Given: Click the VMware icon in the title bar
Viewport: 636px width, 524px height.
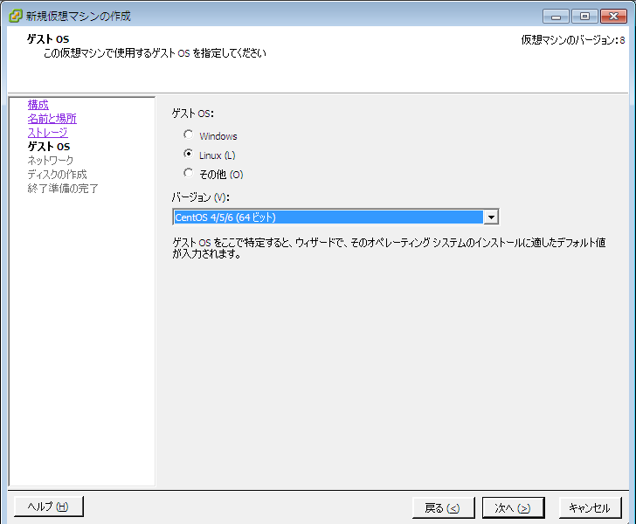Looking at the screenshot, I should [16, 16].
